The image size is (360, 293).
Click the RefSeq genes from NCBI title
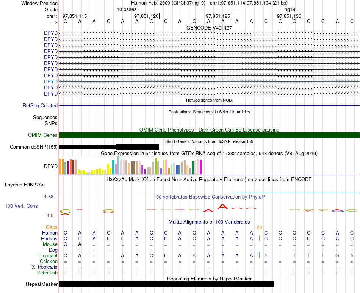pos(210,100)
